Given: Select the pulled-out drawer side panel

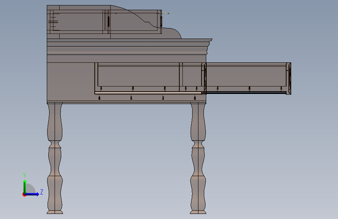Looking at the screenshot, I should coord(246,78).
